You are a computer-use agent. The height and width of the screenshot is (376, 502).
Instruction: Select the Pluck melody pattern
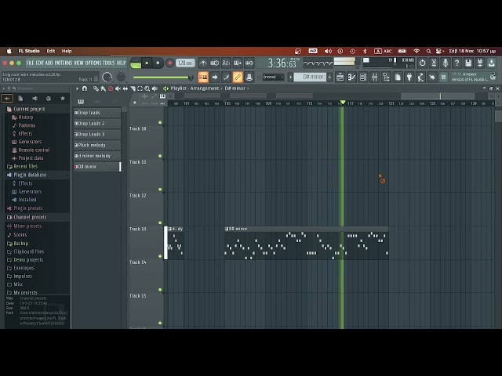(97, 145)
